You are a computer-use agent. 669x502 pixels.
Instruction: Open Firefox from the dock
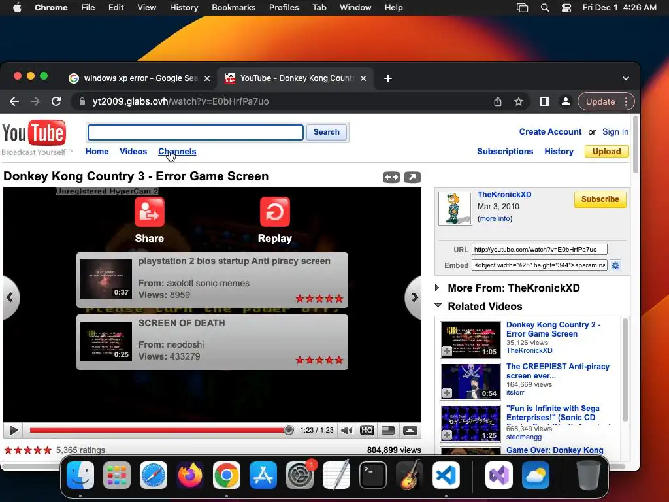pyautogui.click(x=190, y=475)
